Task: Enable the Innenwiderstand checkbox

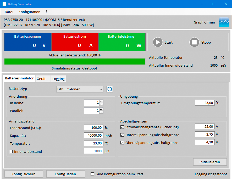Action: coord(11,151)
